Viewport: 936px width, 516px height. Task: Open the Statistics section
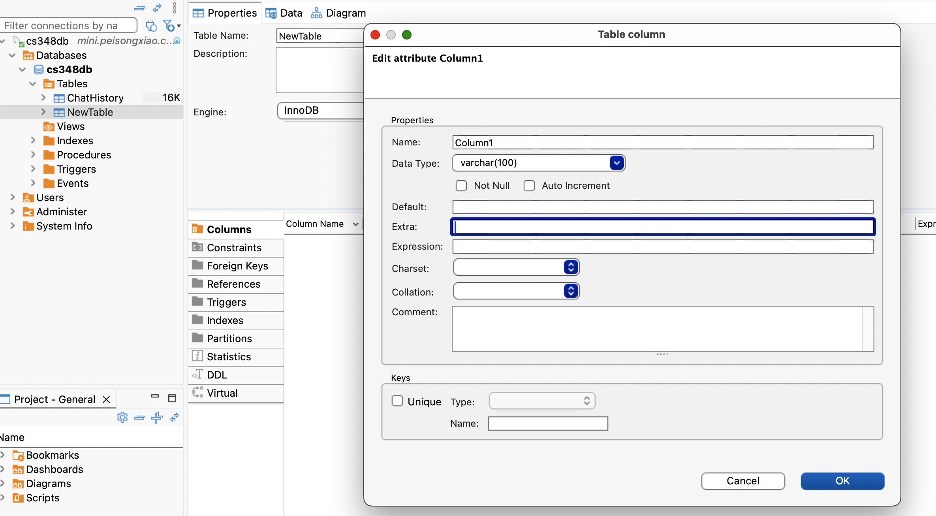(229, 357)
